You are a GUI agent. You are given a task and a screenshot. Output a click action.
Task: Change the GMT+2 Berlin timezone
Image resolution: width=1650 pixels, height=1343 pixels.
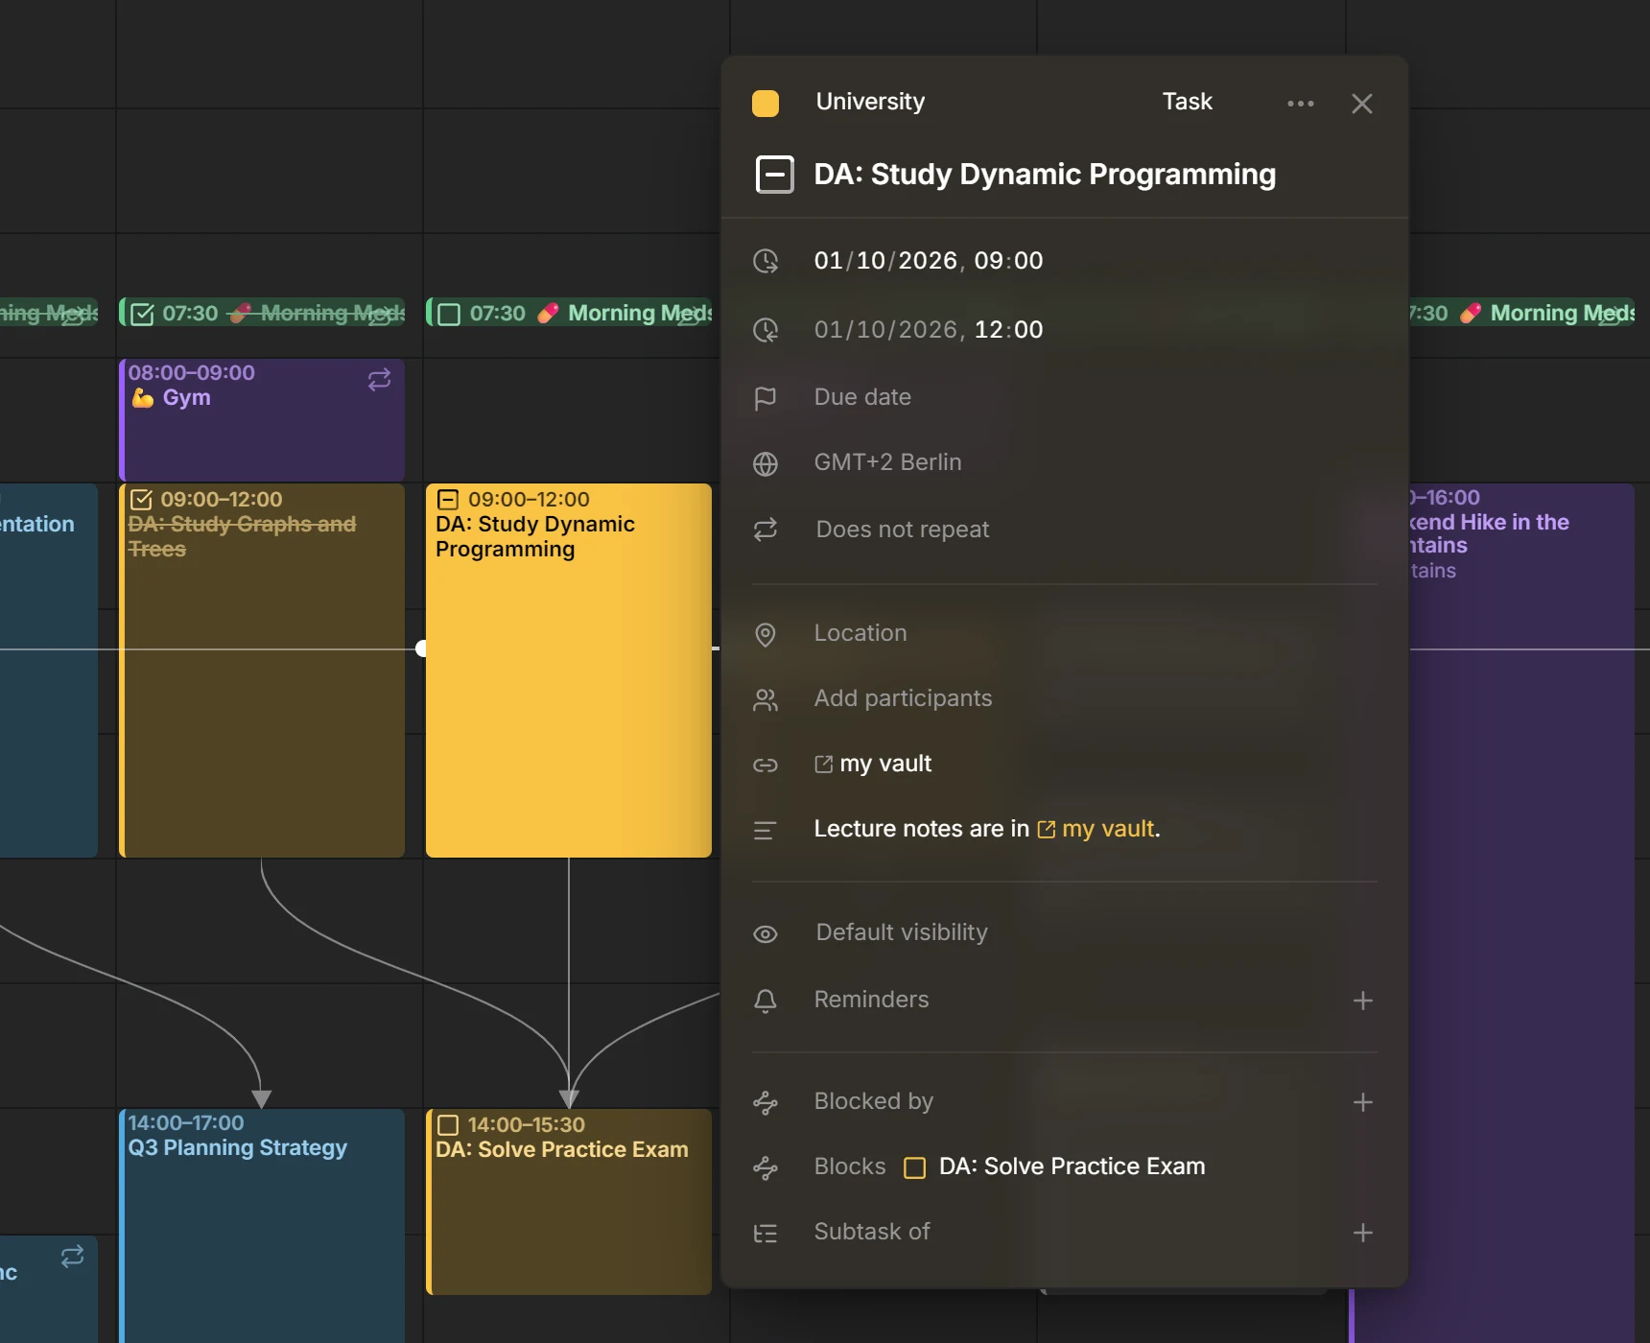(x=887, y=462)
